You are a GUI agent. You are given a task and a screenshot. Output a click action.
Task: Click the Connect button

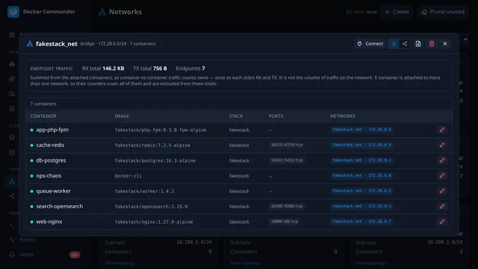tap(370, 44)
